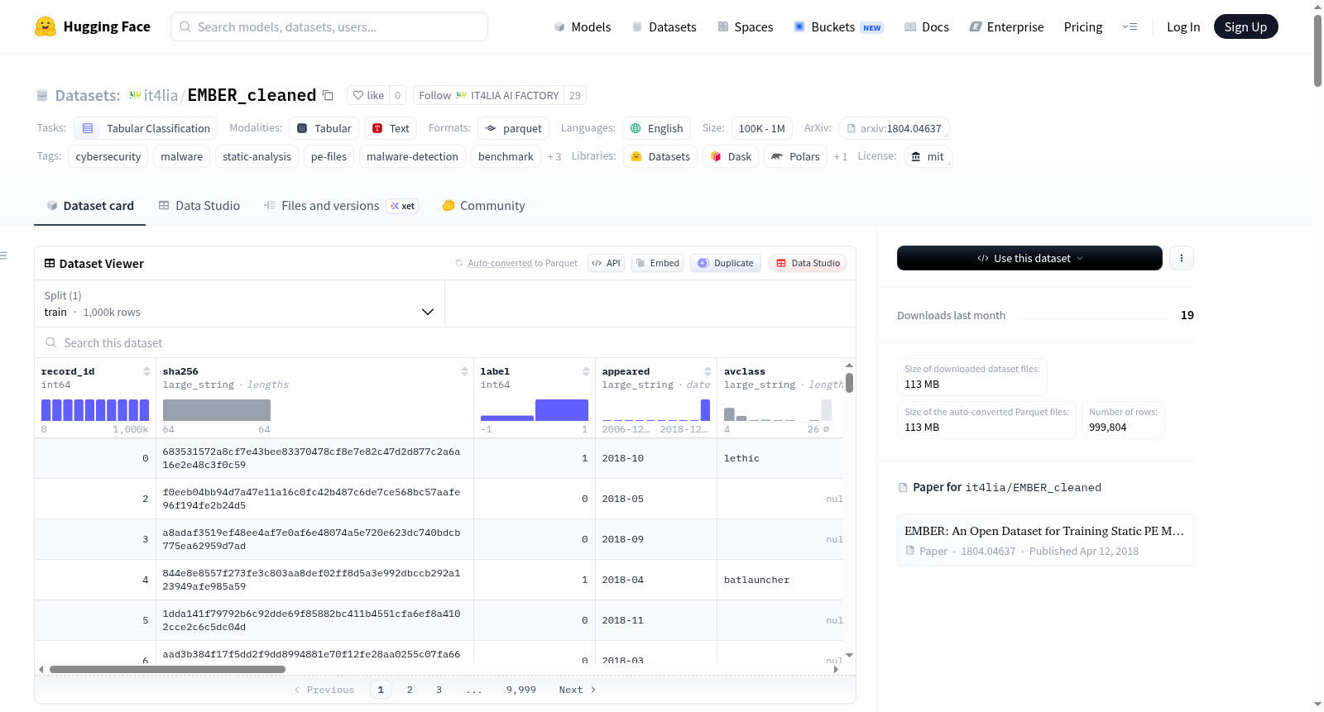Click the xet storage badge
This screenshot has height=712, width=1324.
click(403, 206)
